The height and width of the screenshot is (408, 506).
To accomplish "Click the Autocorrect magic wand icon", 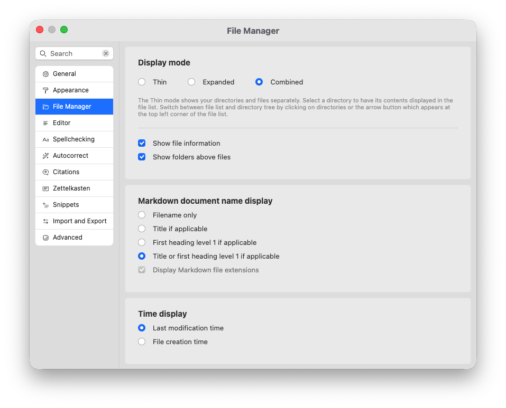I will pos(45,155).
